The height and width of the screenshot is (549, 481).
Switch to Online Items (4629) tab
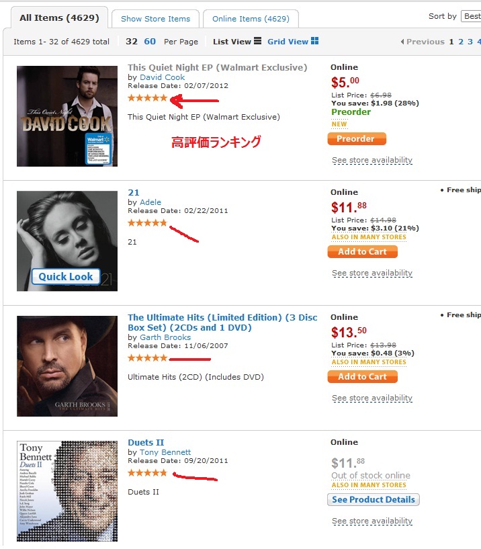coord(250,19)
